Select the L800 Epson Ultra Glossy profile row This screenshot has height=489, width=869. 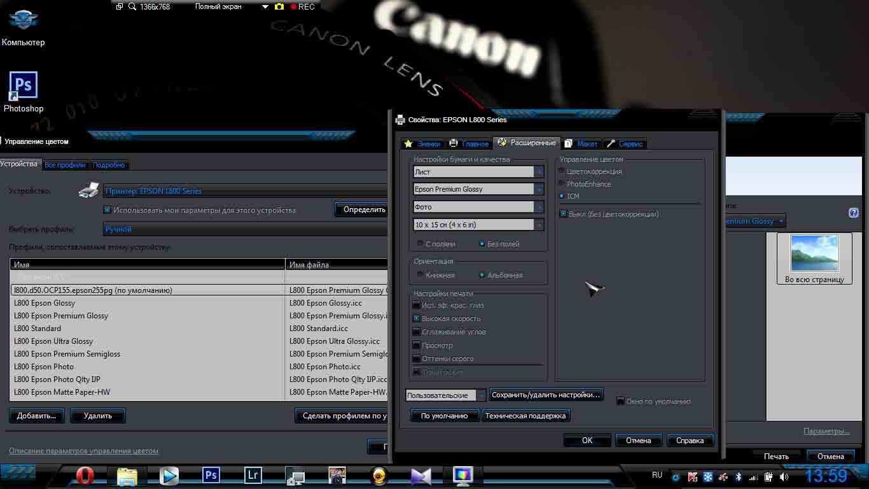pos(198,341)
